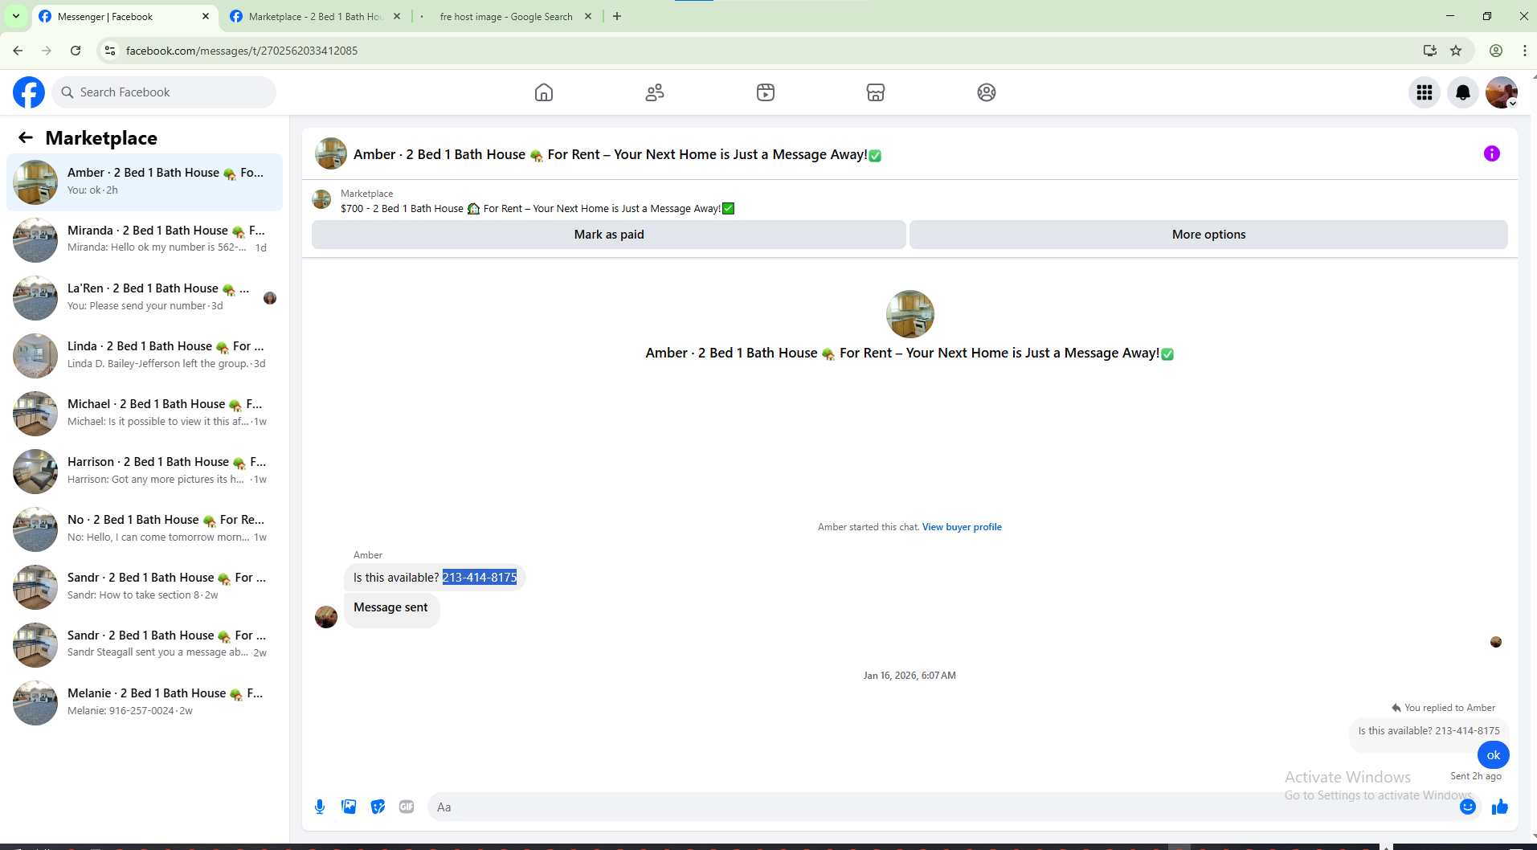The image size is (1537, 850).
Task: Open the Video/Reels icon in top navigation
Action: point(766,92)
